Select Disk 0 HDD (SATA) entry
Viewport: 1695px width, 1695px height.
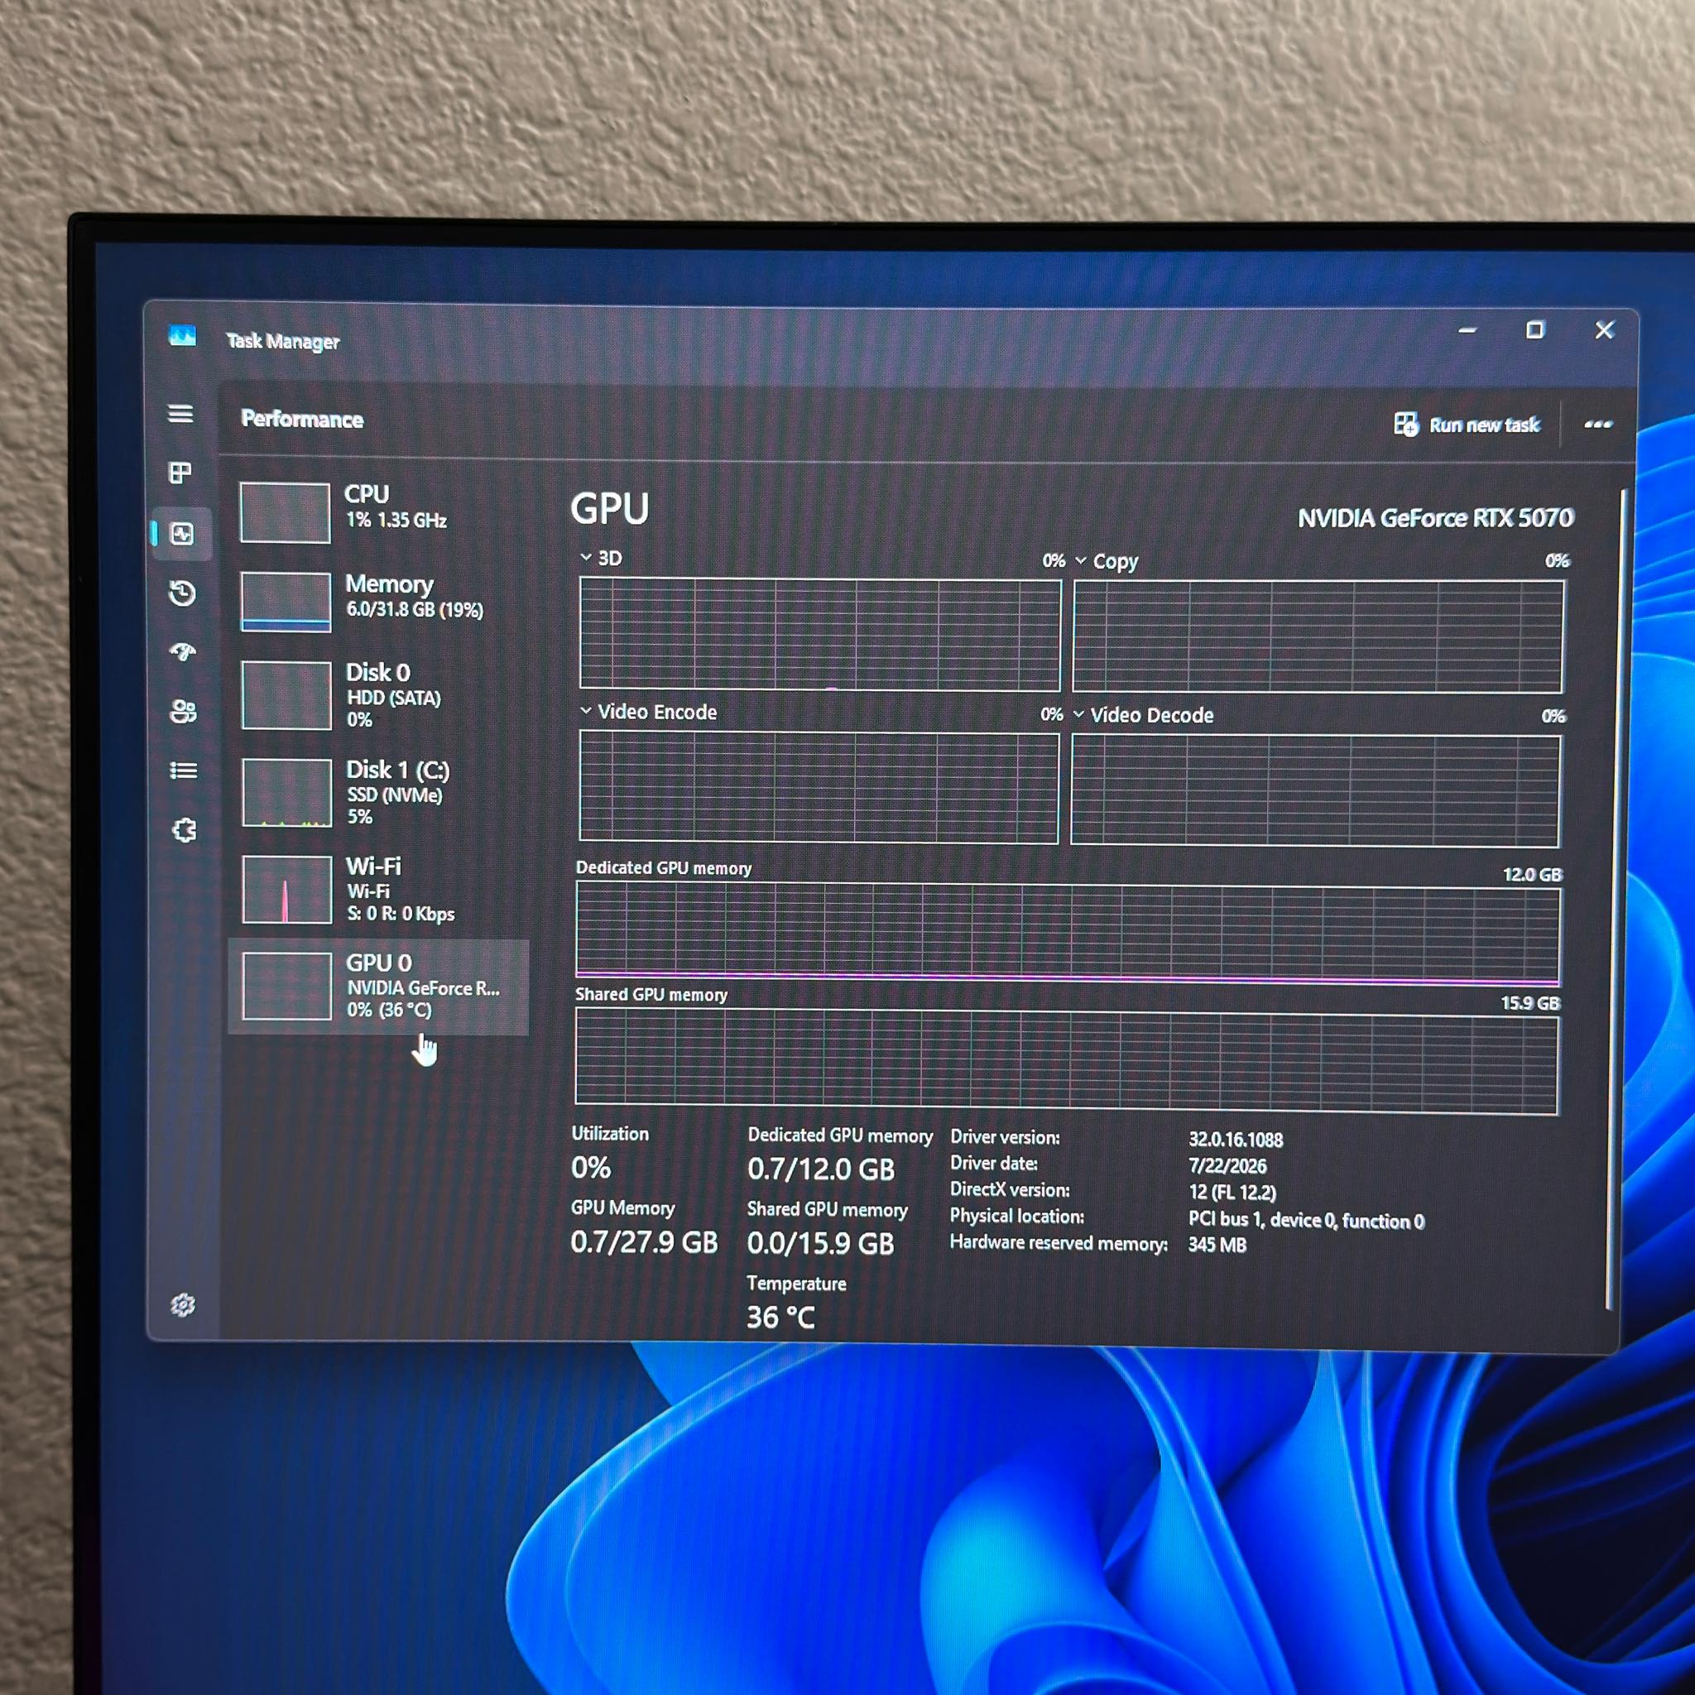pyautogui.click(x=379, y=695)
